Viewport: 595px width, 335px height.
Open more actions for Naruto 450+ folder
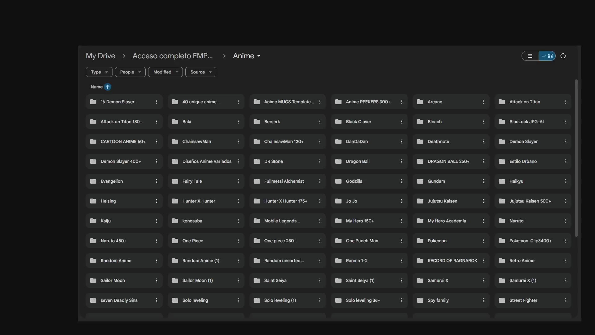pos(156,241)
